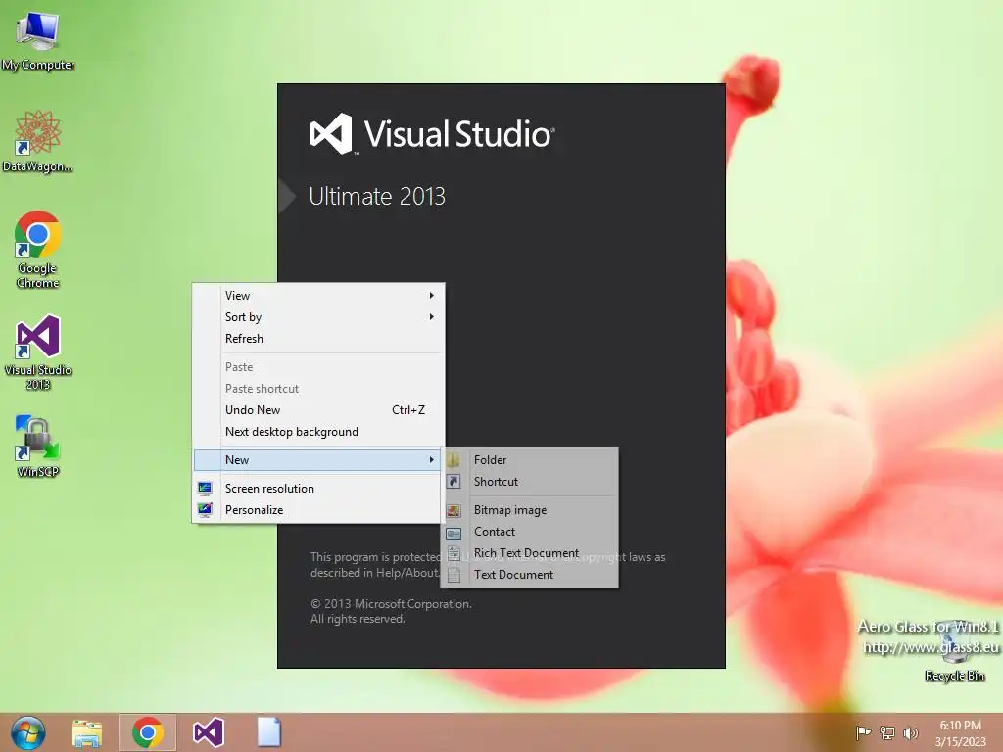Click the Contact card icon in submenu
The image size is (1003, 752).
454,532
